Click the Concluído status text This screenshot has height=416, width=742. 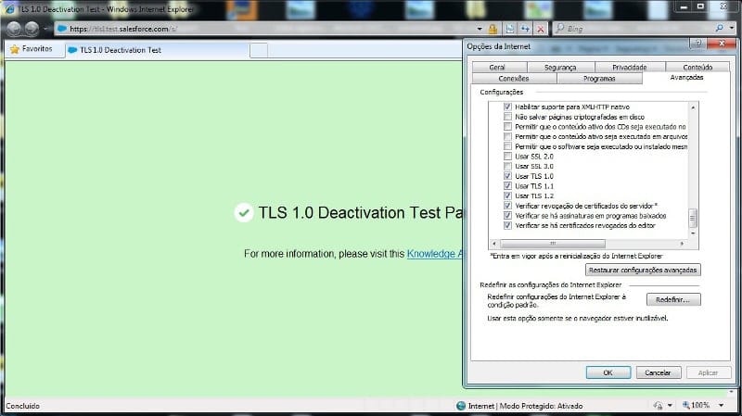[22, 406]
